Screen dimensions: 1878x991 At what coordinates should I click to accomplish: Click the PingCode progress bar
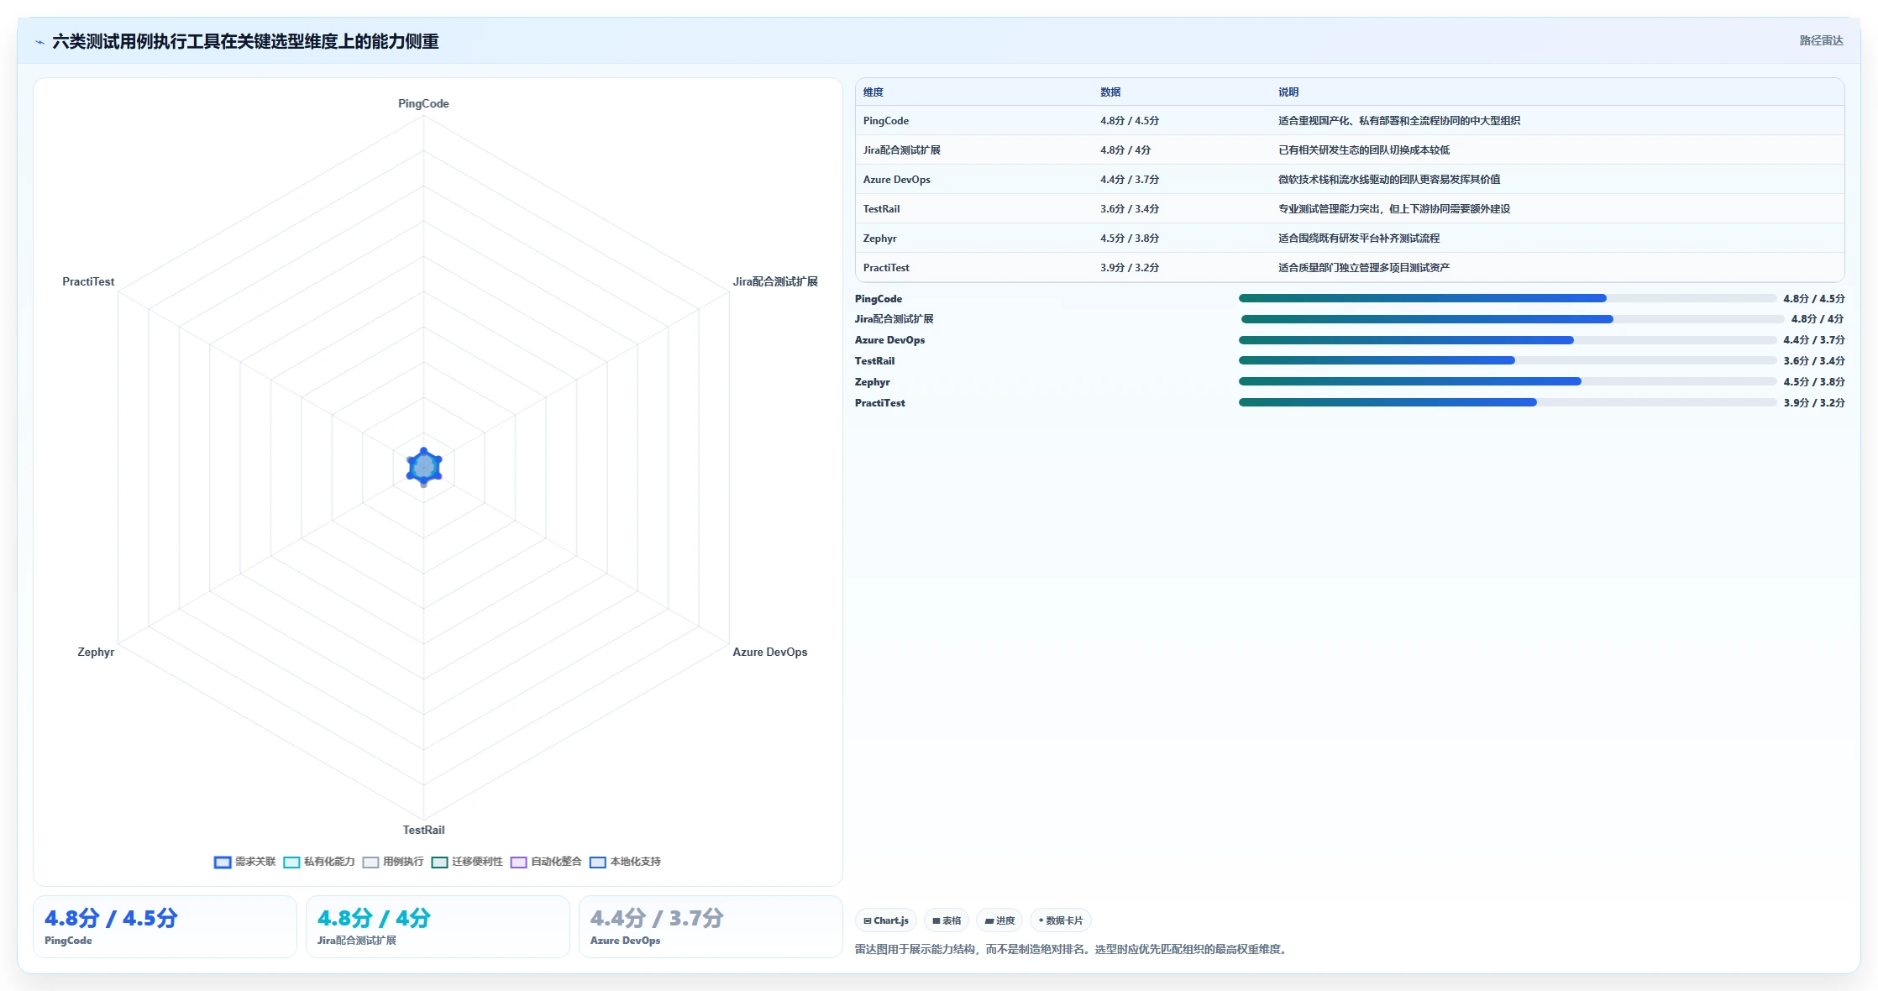click(1508, 298)
